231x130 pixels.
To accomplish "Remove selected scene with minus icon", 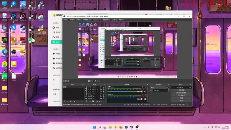I will [67, 101].
